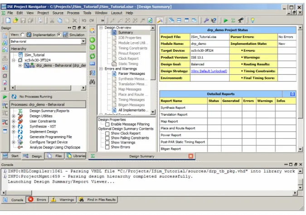The height and width of the screenshot is (215, 306).
Task: Expand the Implement Design process
Action: click(14, 132)
